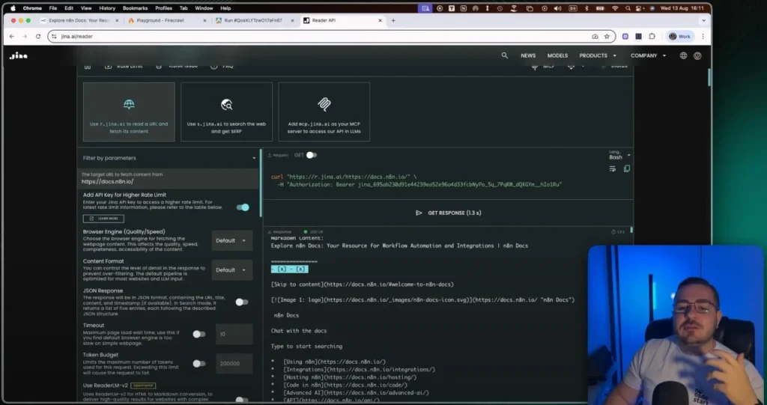Screen dimensions: 767x405
Task: Open Chrome Profiles menu
Action: tap(163, 8)
